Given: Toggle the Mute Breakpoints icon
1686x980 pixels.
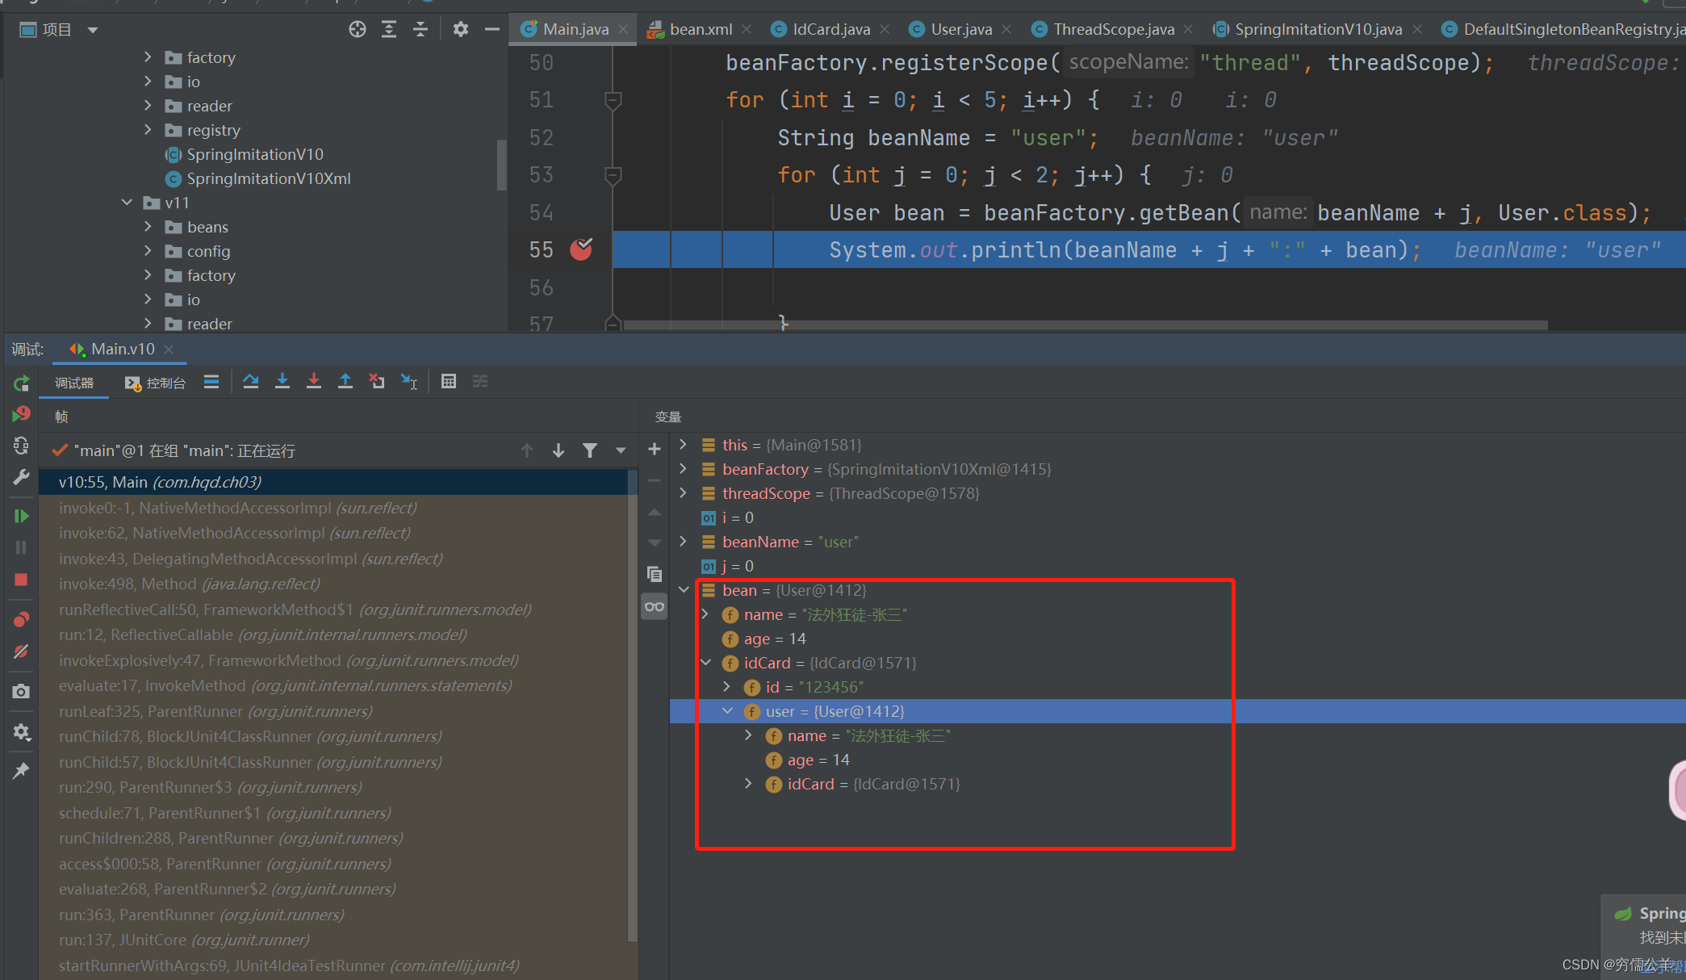Looking at the screenshot, I should pos(21,651).
